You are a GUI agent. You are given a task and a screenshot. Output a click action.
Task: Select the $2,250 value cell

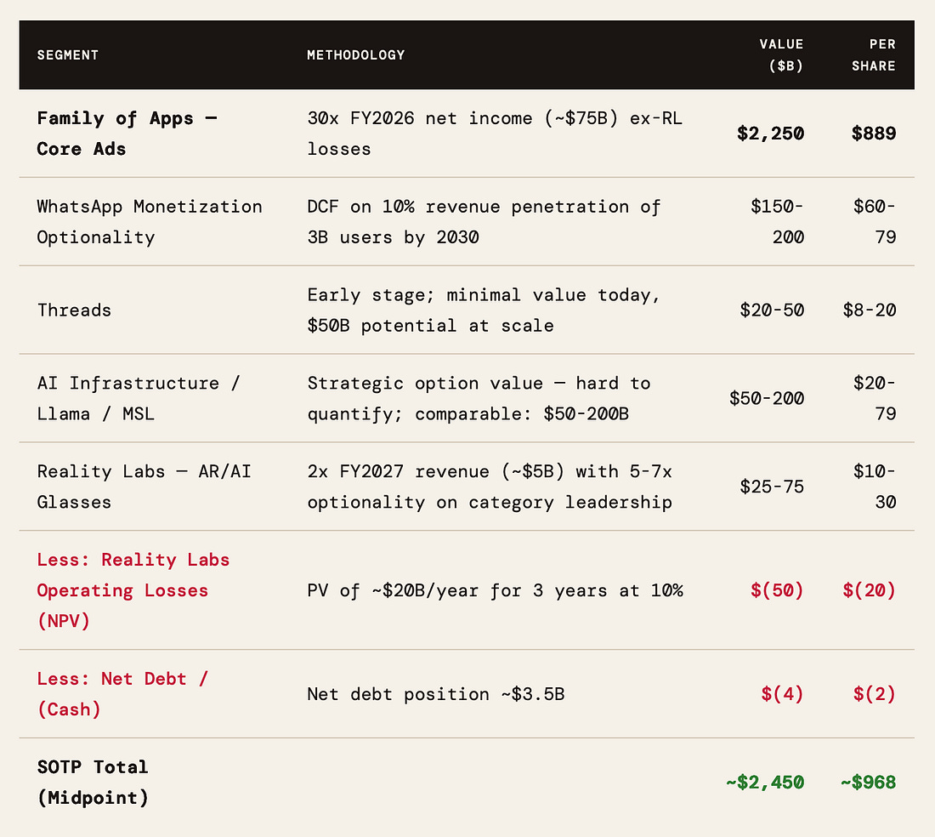point(770,133)
